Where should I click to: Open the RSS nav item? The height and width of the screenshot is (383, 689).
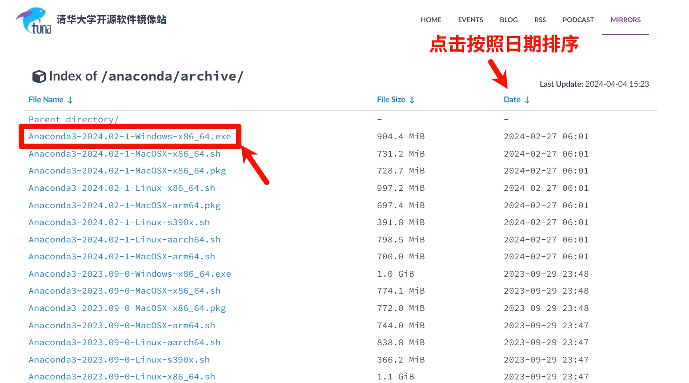coord(540,20)
